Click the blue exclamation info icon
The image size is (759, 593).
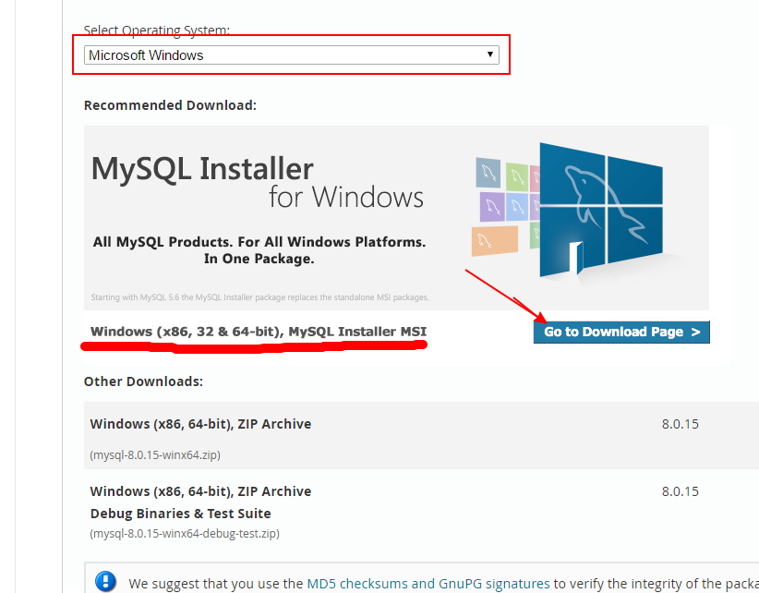pyautogui.click(x=105, y=581)
